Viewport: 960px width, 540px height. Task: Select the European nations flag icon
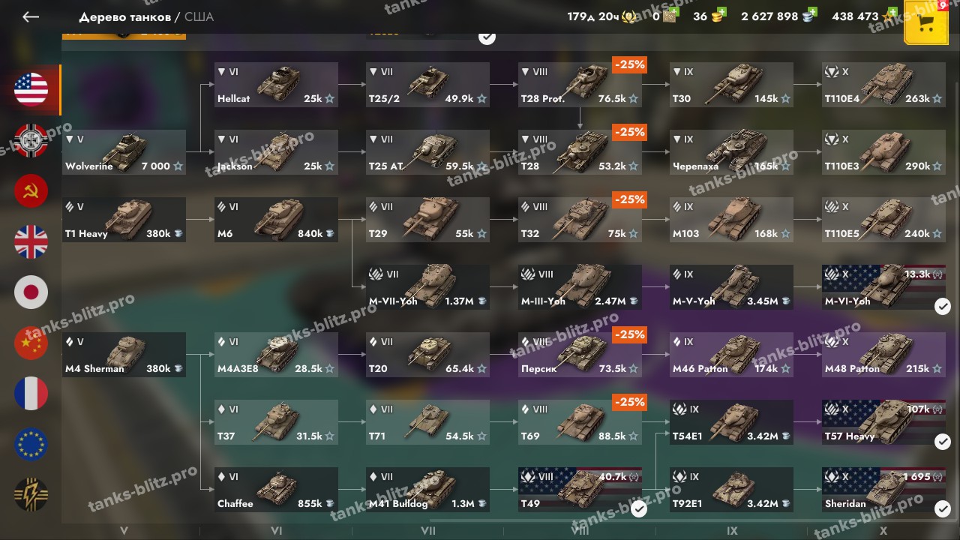click(31, 444)
